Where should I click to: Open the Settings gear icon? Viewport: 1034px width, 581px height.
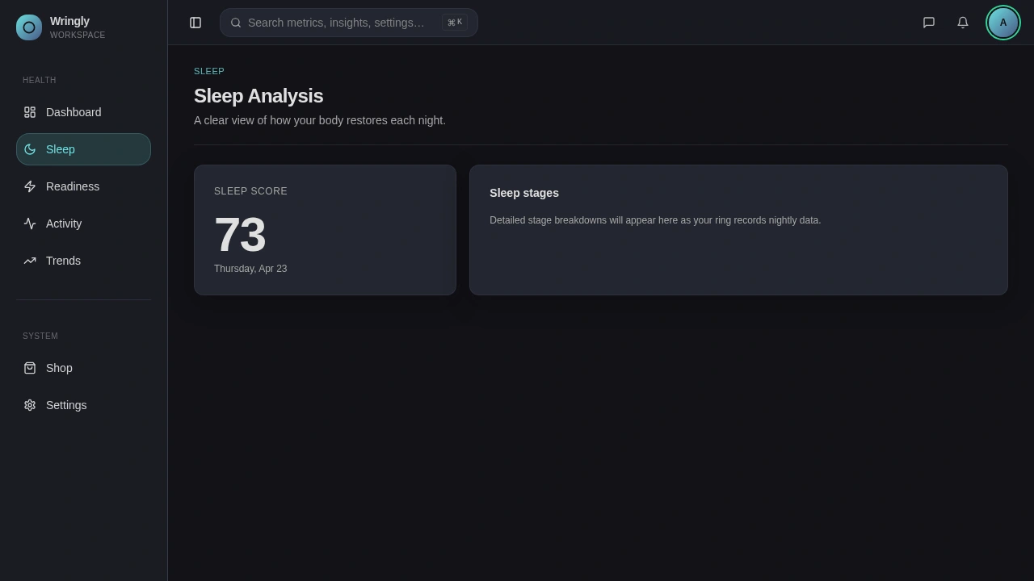(30, 405)
